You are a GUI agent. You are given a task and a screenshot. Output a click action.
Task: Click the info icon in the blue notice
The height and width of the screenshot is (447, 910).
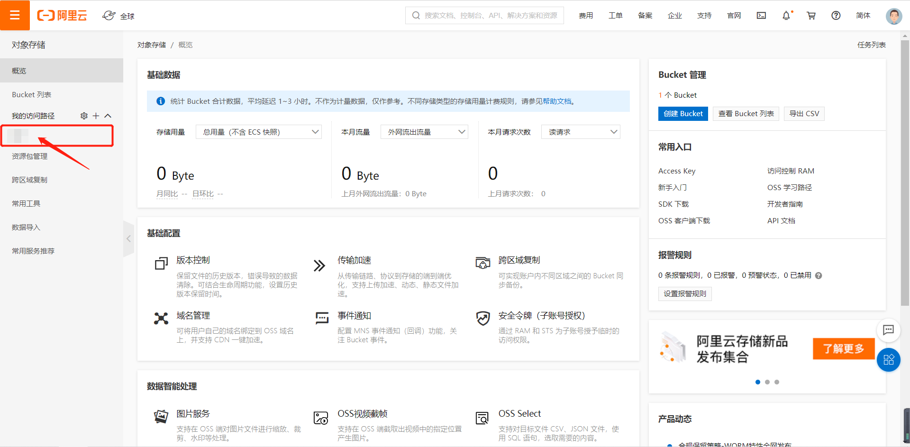(161, 101)
